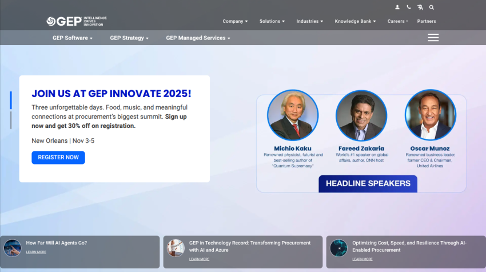Click the 'New Orleans | Nov 3-5' text
Screen dimensions: 486x273
click(x=63, y=141)
